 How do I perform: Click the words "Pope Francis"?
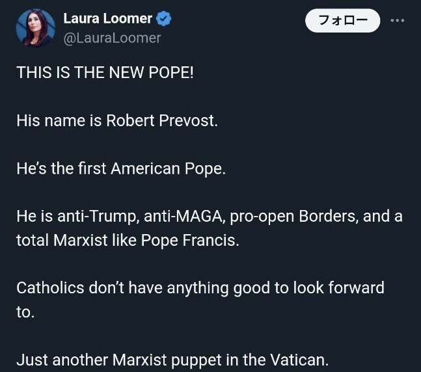click(198, 240)
